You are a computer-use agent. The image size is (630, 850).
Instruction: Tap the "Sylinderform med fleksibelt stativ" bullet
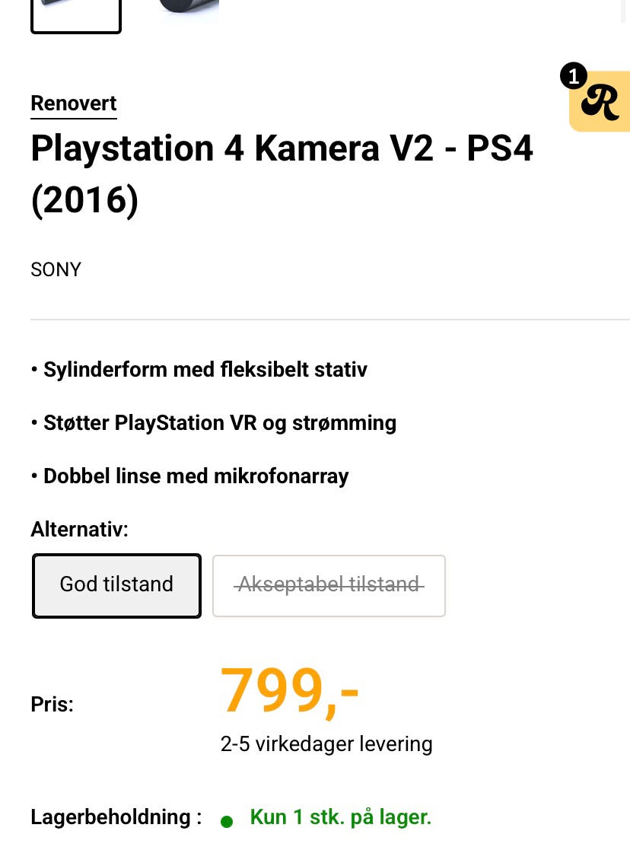click(205, 370)
